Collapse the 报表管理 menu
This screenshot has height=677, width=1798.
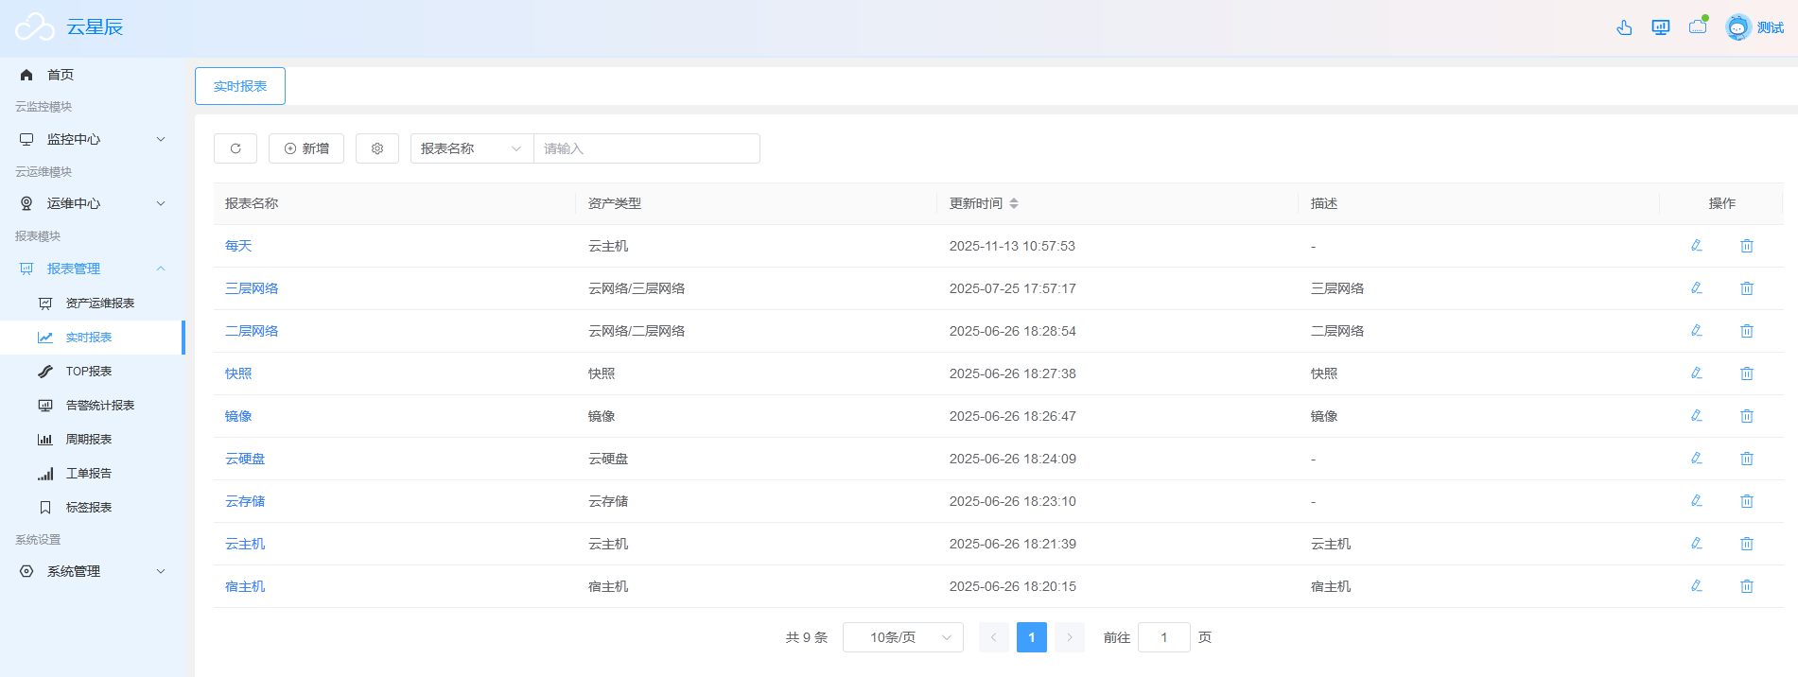(x=93, y=269)
